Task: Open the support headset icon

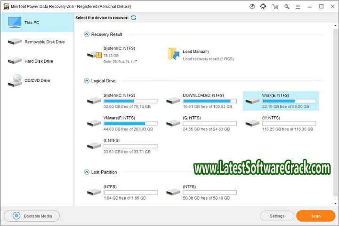Action: click(262, 7)
